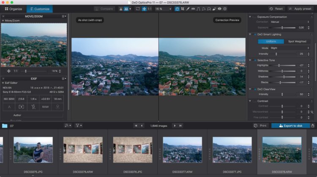Image resolution: width=317 pixels, height=177 pixels.
Task: Select thumbnail DSC03375.JPG
Action: pos(33,150)
